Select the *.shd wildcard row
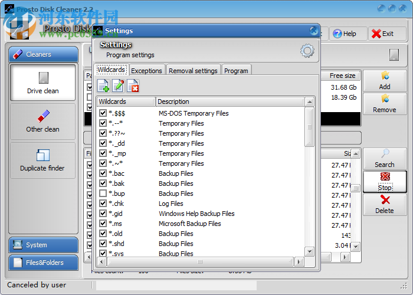The height and width of the screenshot is (295, 413). coord(201,244)
